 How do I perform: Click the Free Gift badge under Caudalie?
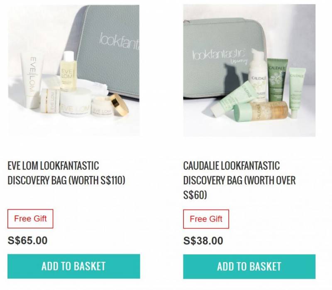(206, 219)
